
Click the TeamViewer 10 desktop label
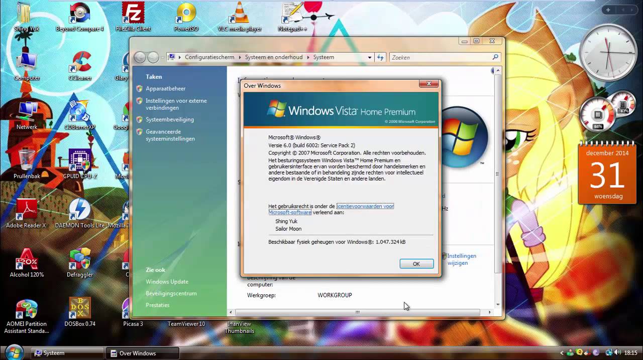[186, 324]
